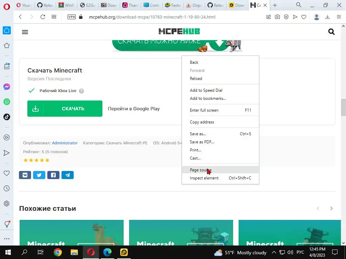Click the site search magnifier icon
The width and height of the screenshot is (346, 259).
coord(331,32)
